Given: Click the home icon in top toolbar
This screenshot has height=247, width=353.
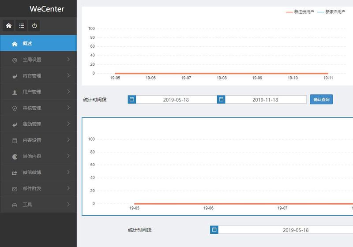Looking at the screenshot, I should pos(9,26).
